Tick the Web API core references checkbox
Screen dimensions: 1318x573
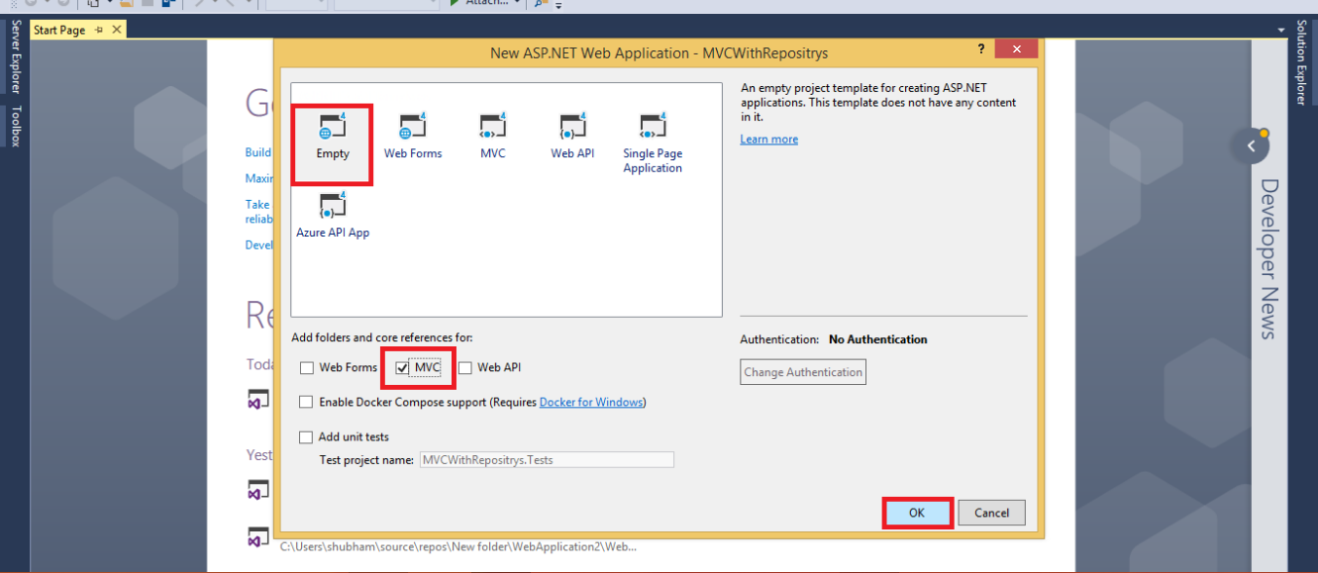click(465, 368)
